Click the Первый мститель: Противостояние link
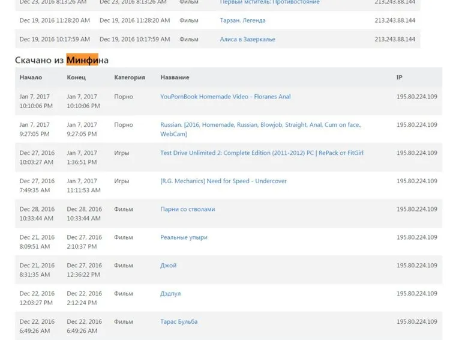The image size is (456, 340). 269,2
